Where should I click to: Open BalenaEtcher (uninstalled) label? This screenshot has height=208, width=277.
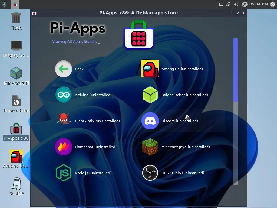(184, 95)
